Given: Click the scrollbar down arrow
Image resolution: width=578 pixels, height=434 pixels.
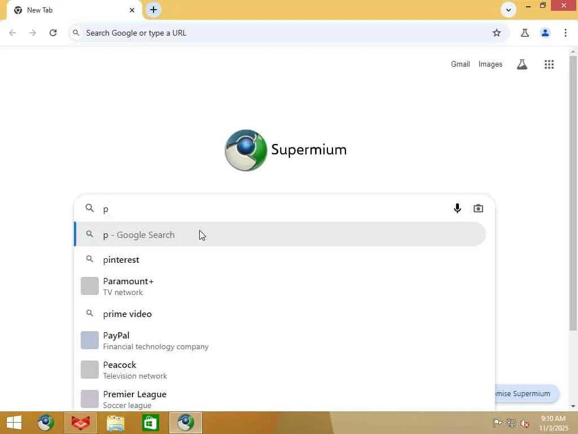Looking at the screenshot, I should (x=573, y=406).
